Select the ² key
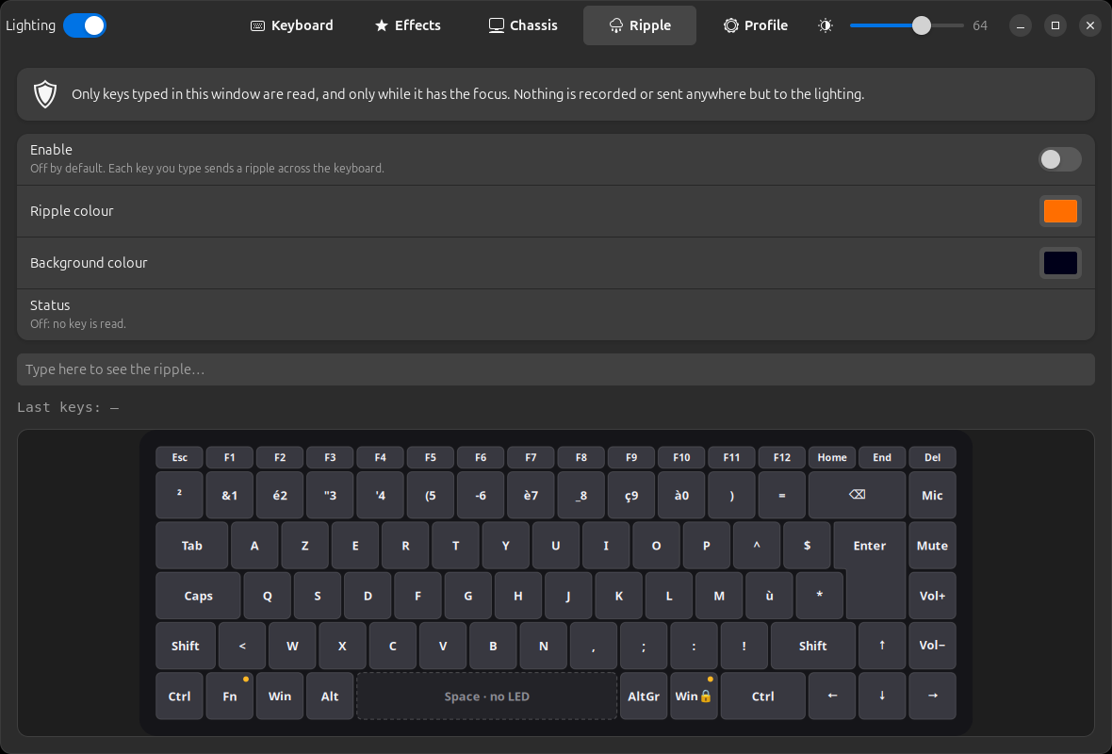The width and height of the screenshot is (1112, 754). tap(179, 495)
